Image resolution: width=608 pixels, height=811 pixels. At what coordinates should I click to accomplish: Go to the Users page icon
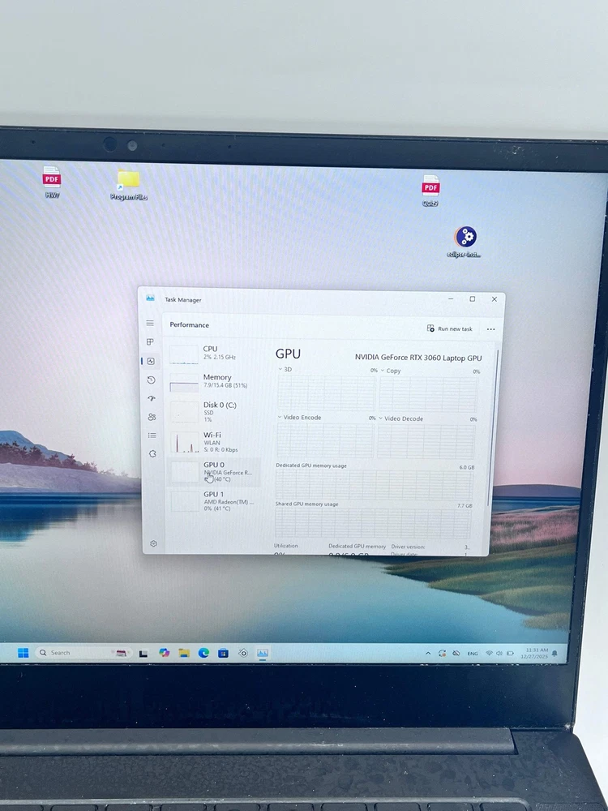pos(152,417)
